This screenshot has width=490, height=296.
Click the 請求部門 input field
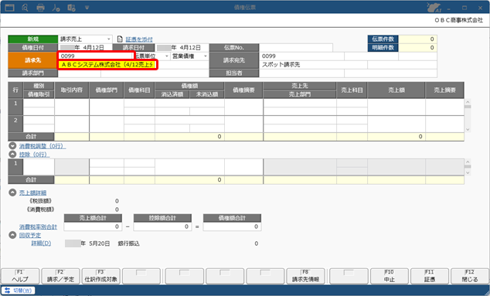point(80,73)
